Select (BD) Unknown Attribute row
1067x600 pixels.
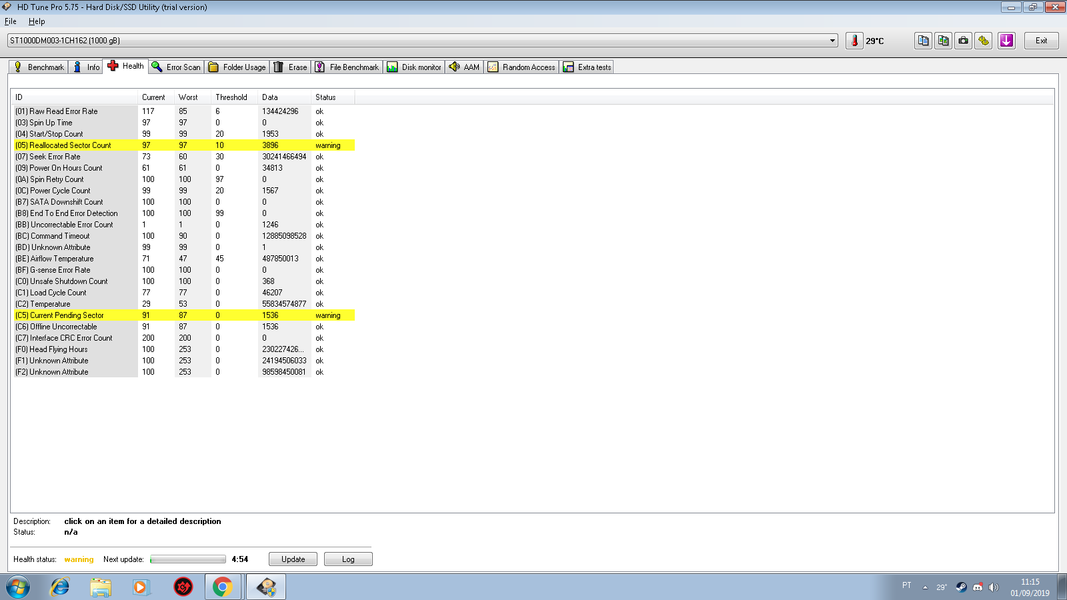(183, 247)
